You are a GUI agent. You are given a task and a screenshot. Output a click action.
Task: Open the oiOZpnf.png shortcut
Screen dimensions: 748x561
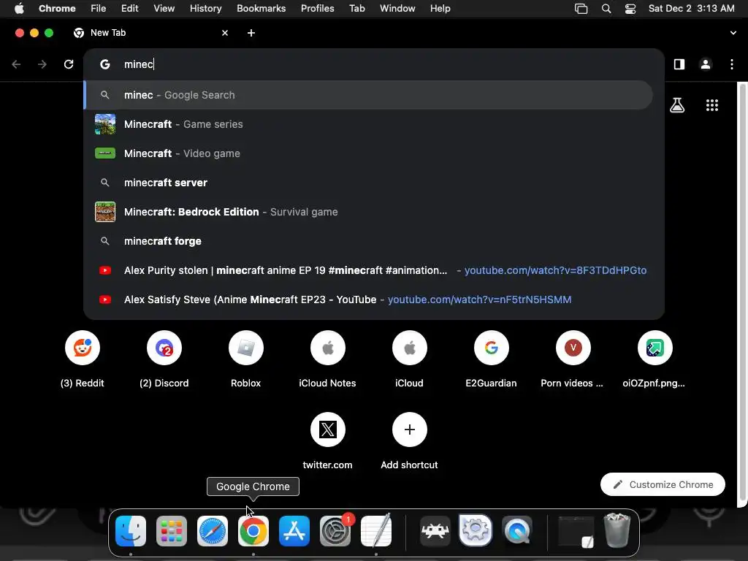655,359
